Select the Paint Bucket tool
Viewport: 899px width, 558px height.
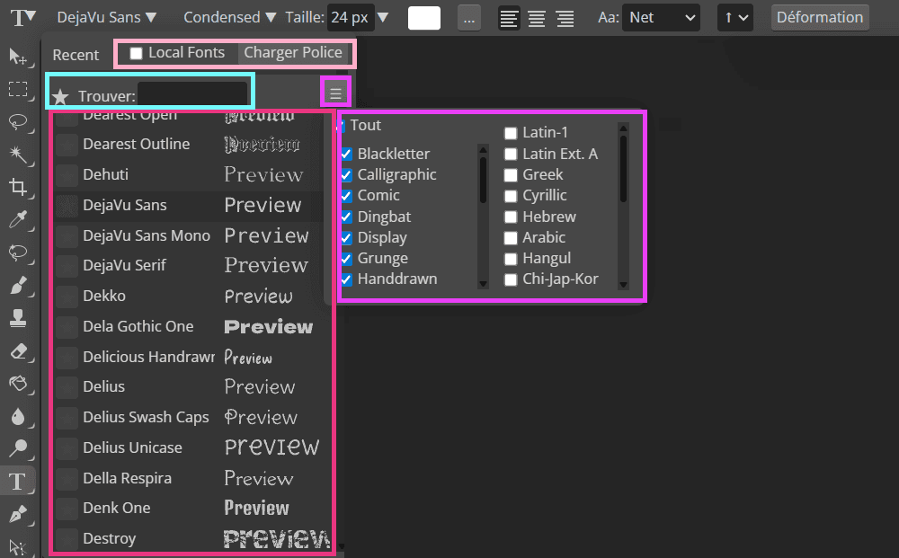[18, 384]
